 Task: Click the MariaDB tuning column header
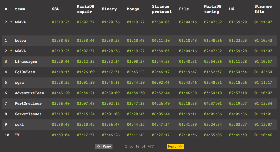tap(213, 9)
